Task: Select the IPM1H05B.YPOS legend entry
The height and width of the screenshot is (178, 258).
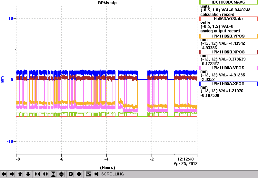Action: pos(228,36)
